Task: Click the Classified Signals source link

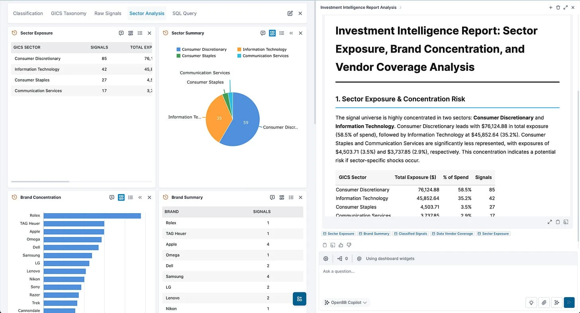Action: [411, 233]
